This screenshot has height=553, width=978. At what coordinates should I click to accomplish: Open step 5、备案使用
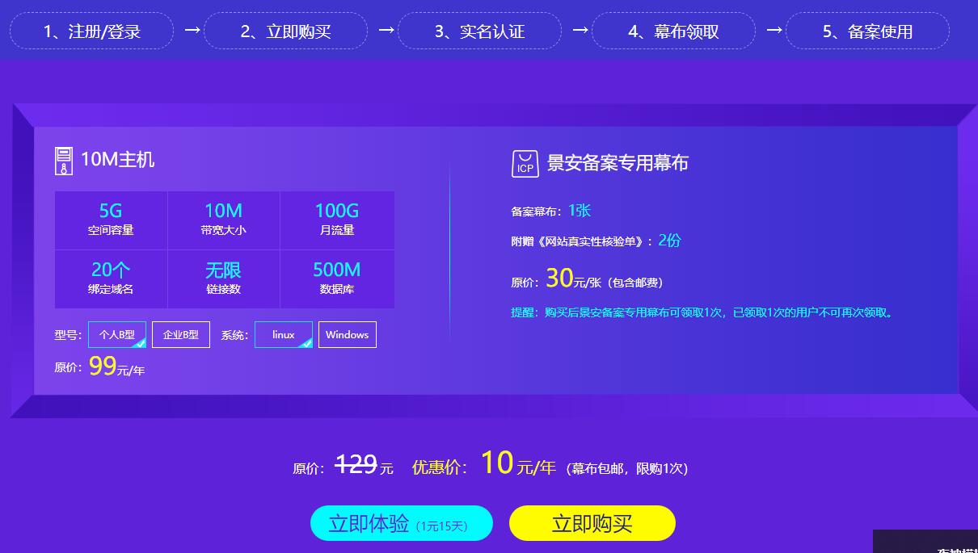pos(867,31)
